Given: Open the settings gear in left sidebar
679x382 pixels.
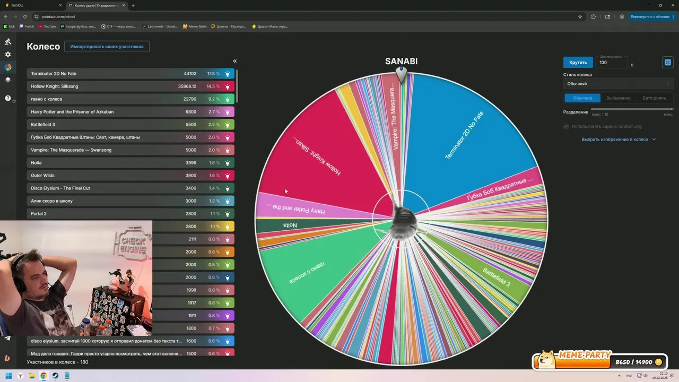Looking at the screenshot, I should point(8,54).
